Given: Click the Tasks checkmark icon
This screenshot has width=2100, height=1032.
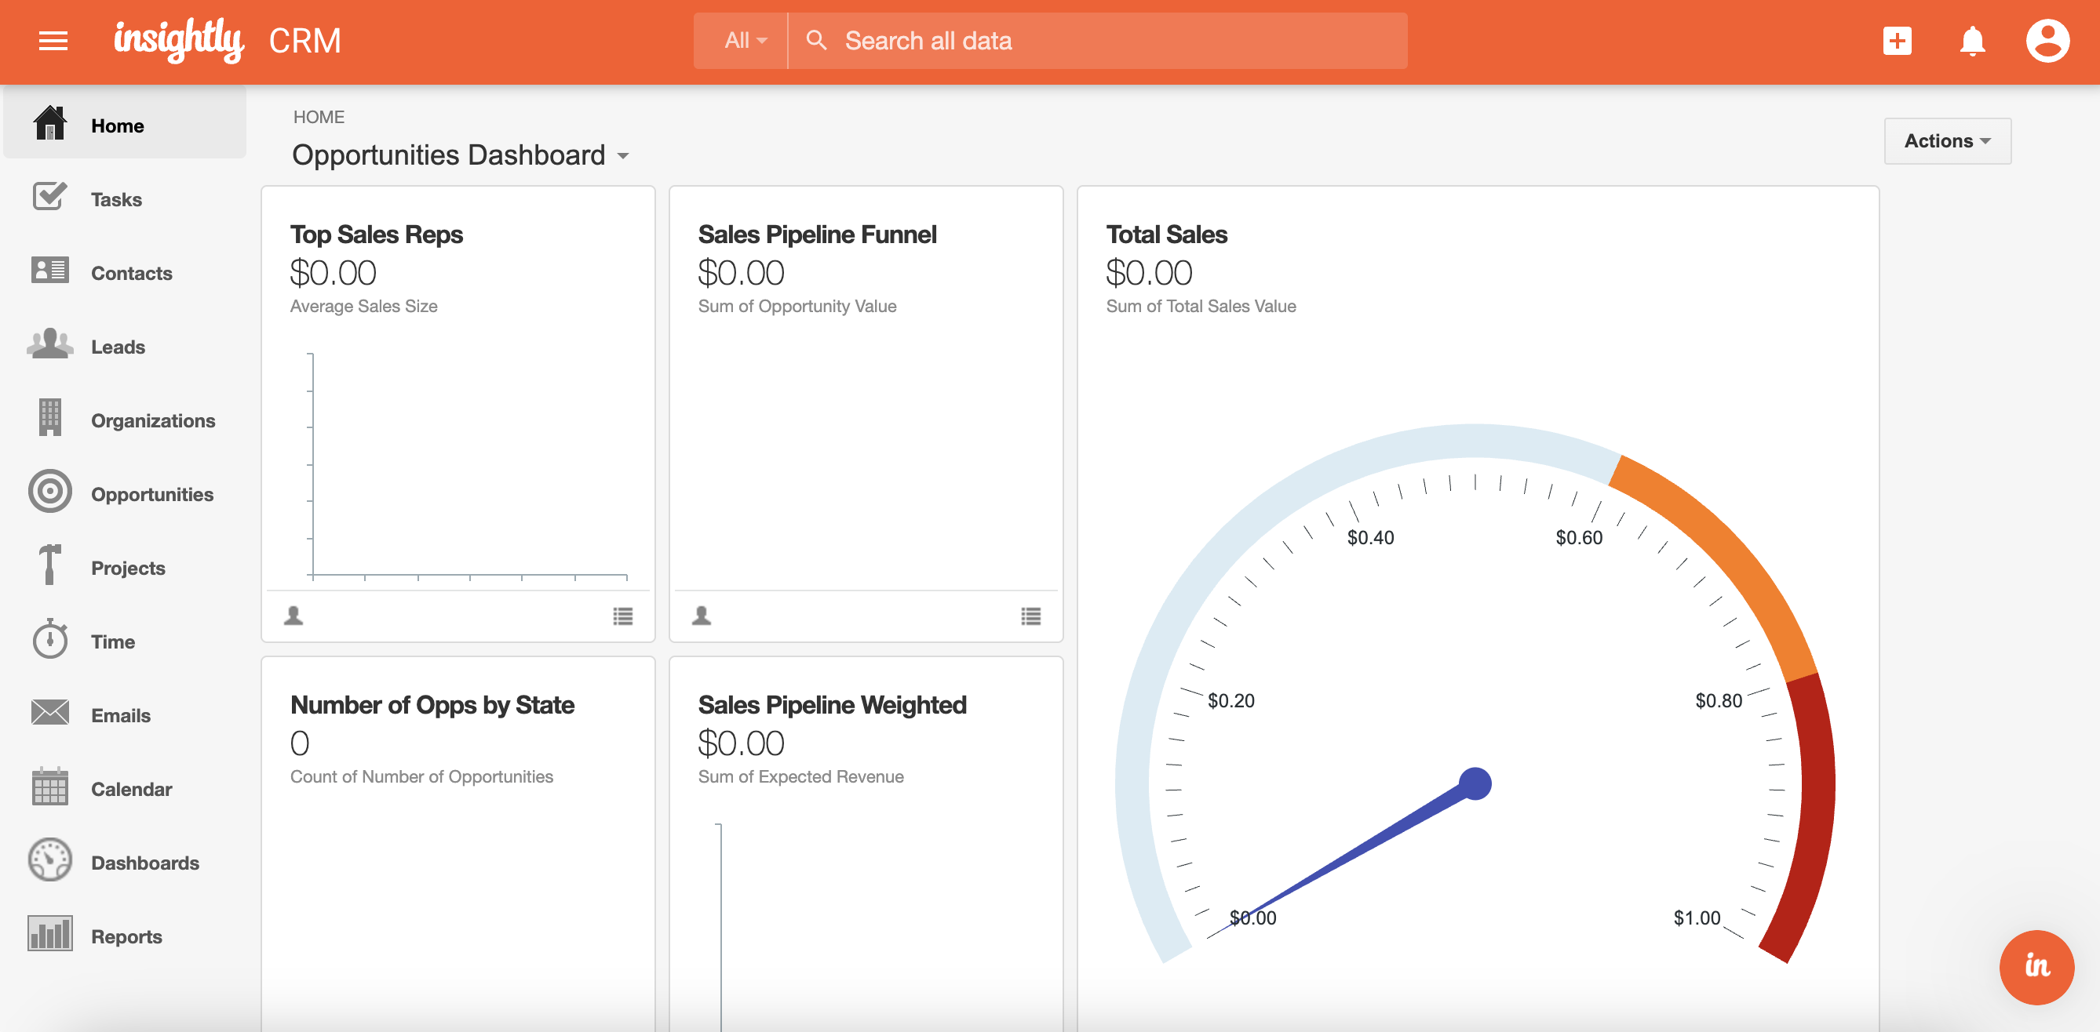Looking at the screenshot, I should 49,196.
